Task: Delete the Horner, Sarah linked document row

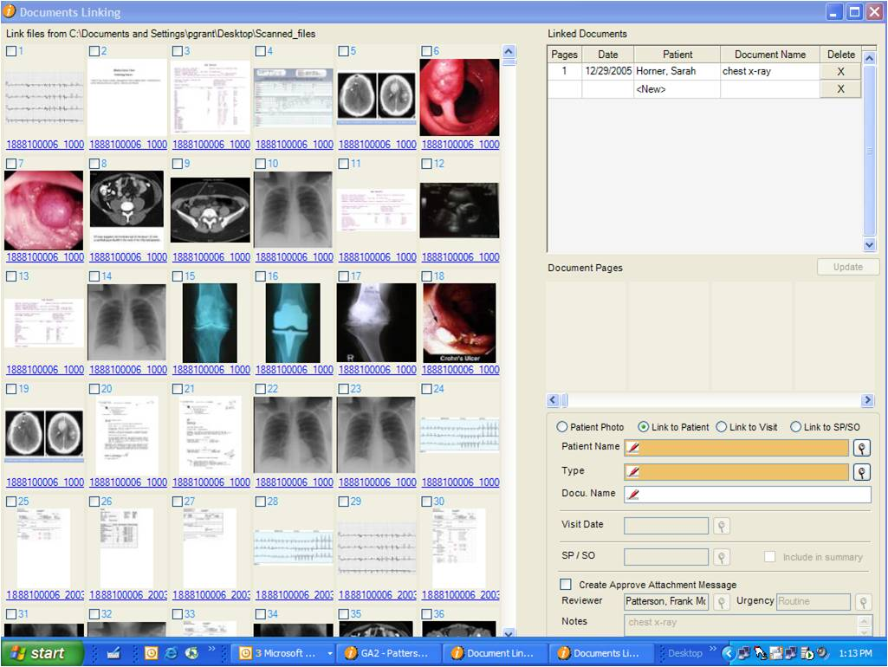Action: coord(840,72)
